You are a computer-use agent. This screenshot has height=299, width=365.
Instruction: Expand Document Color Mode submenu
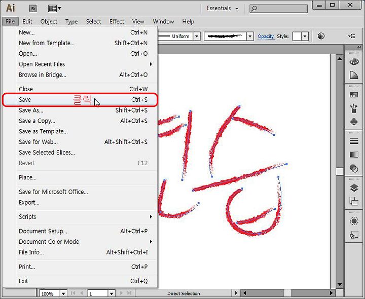[x=151, y=242]
